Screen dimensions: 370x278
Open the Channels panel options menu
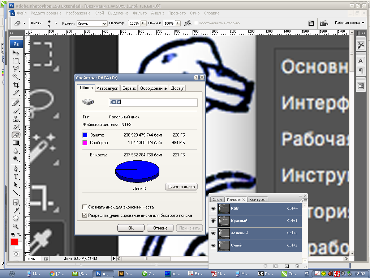[x=304, y=201]
